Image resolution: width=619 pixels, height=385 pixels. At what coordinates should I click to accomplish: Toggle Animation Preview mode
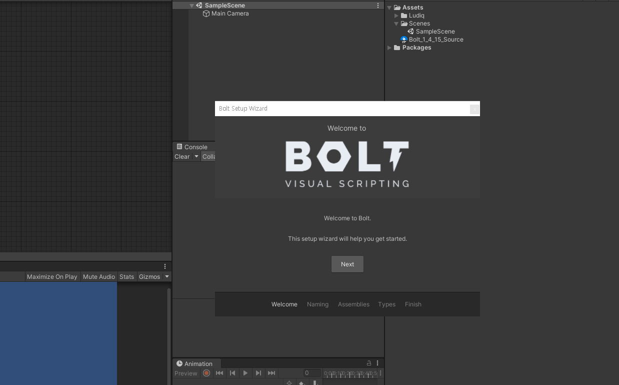coord(186,373)
